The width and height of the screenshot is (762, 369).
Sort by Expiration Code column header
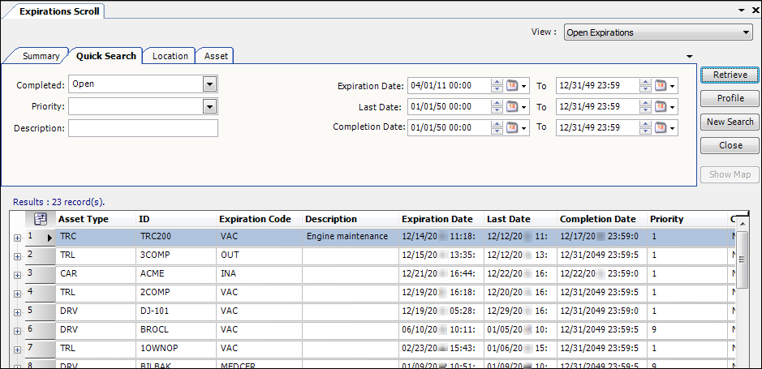pos(255,219)
